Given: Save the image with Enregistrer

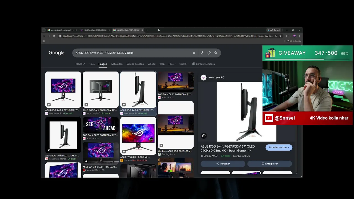Looking at the screenshot, I should click(270, 164).
